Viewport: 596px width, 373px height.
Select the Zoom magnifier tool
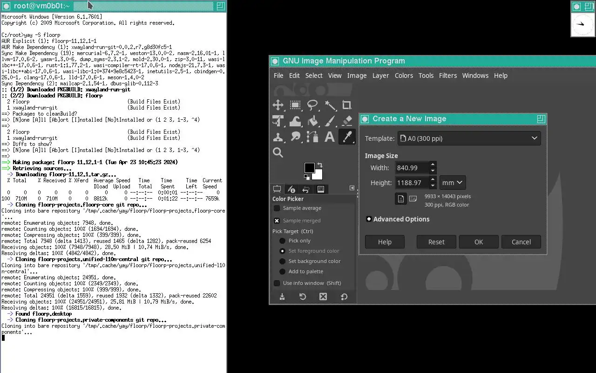278,152
